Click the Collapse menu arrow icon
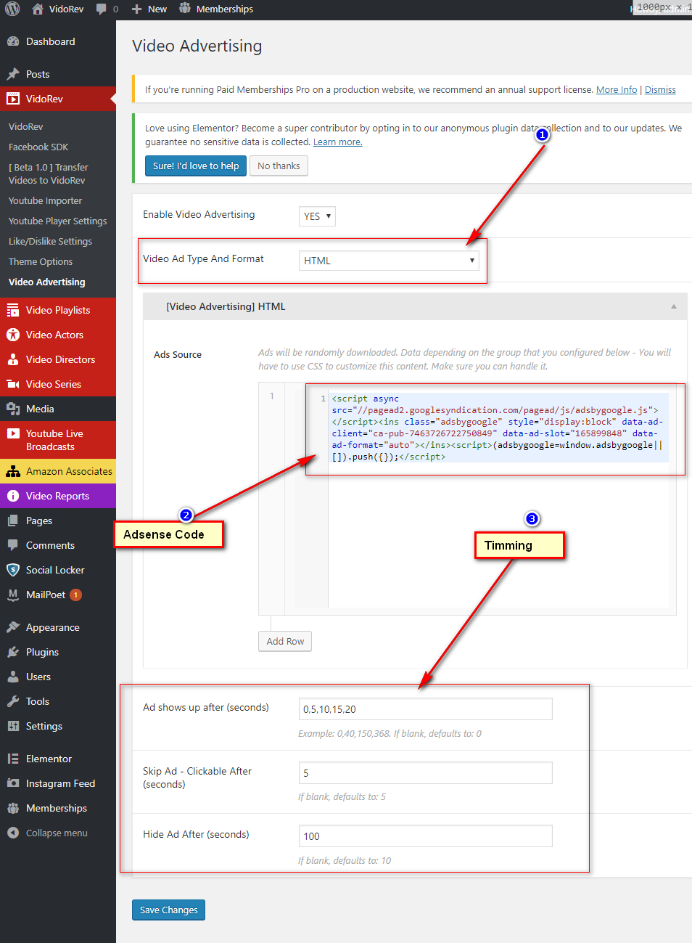Image resolution: width=692 pixels, height=943 pixels. [x=13, y=833]
